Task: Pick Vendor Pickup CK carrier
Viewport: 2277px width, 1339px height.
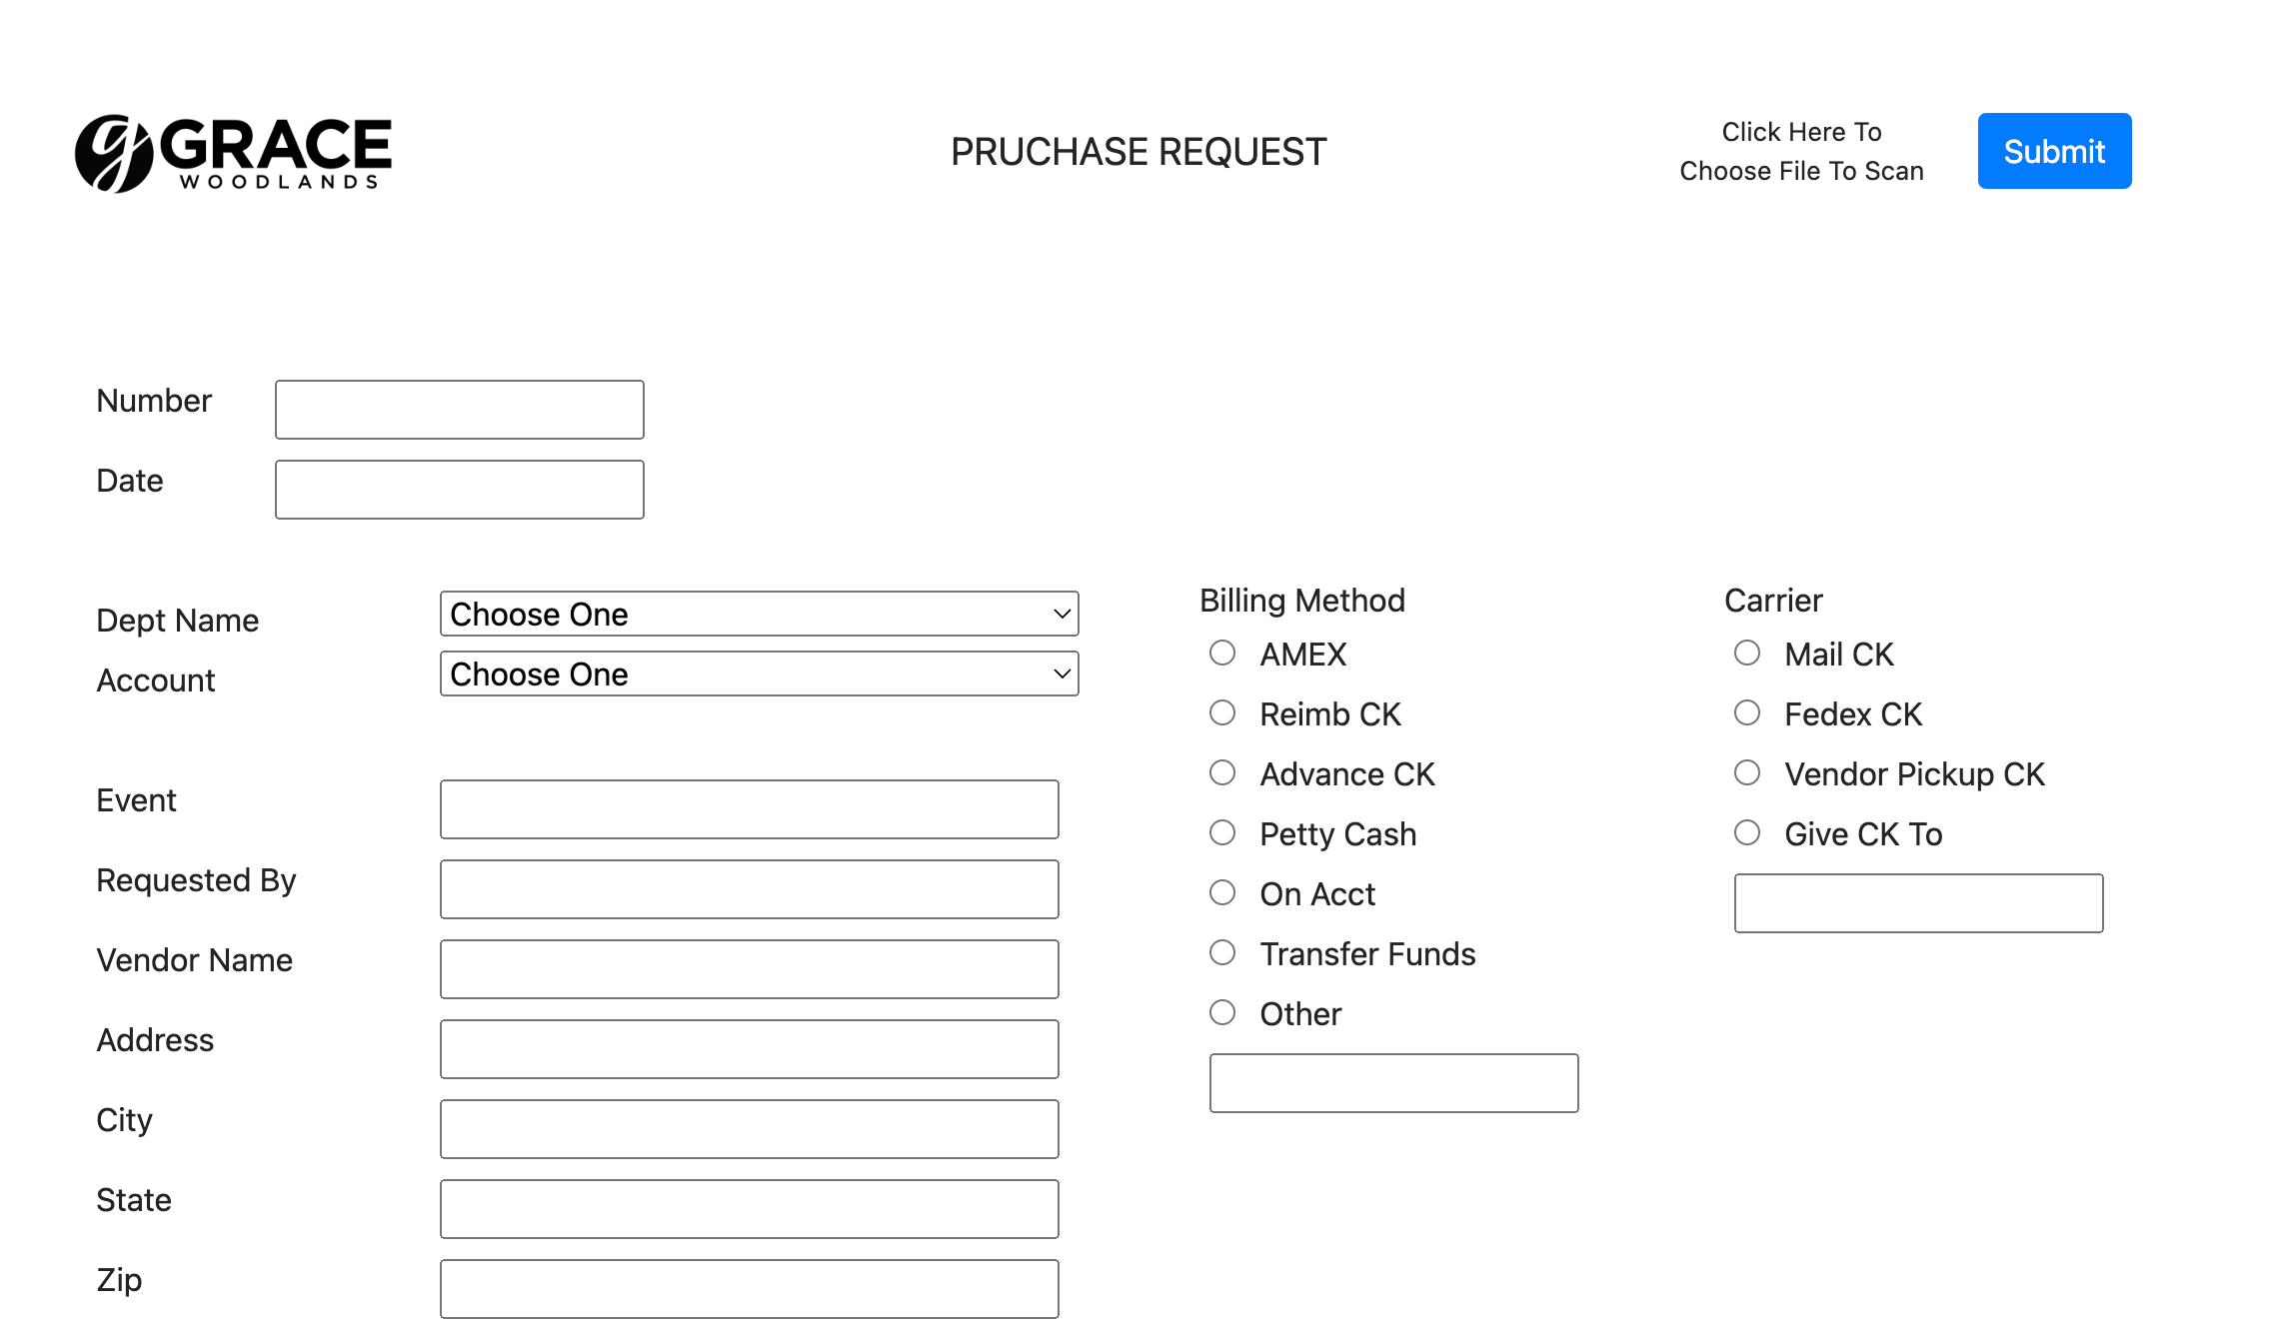Action: (1747, 772)
